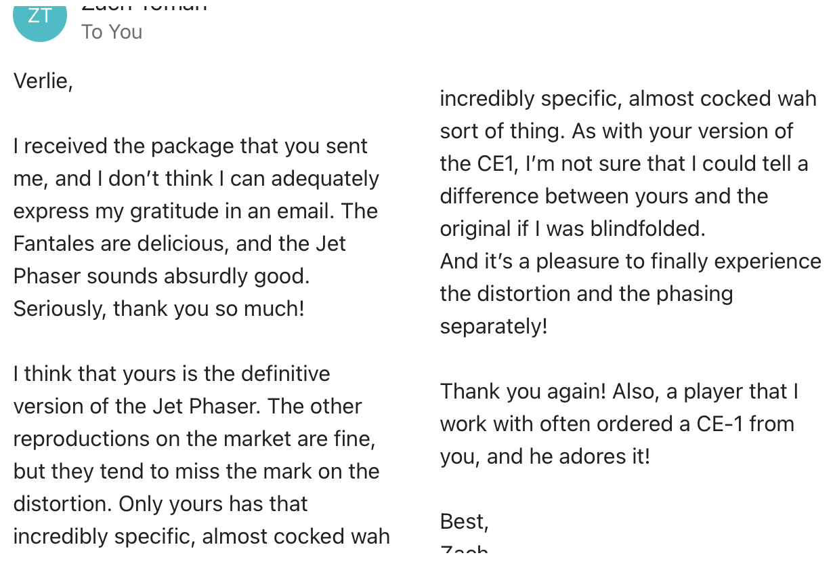Click the "reproductions on the market are fine" line
The width and height of the screenshot is (833, 566).
pos(194,439)
